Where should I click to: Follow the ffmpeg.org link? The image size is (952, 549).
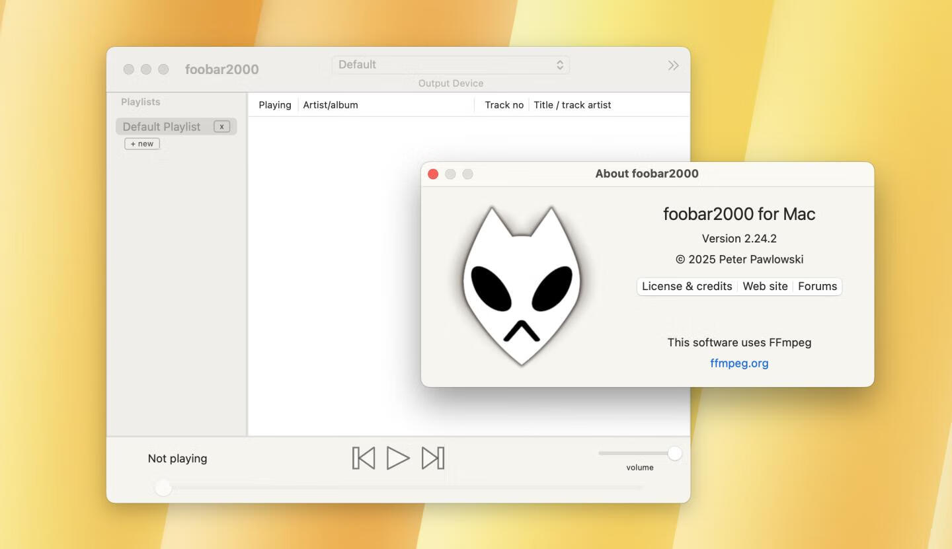tap(739, 363)
